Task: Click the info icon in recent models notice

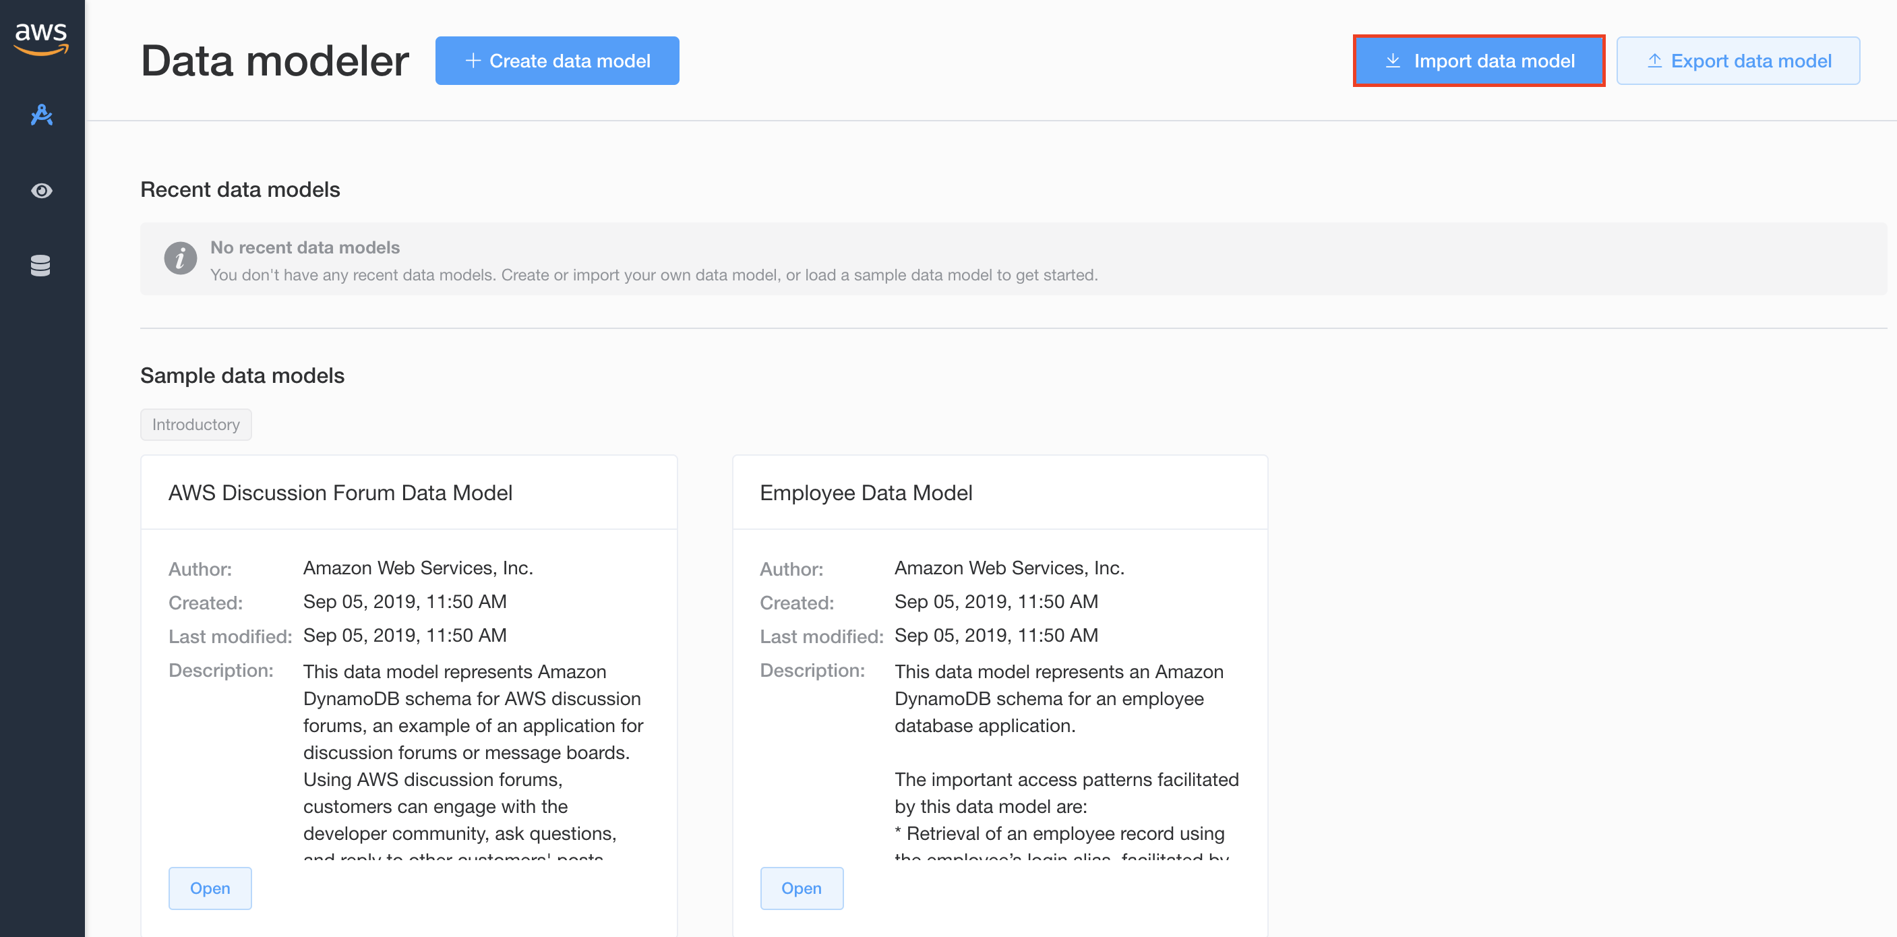Action: 180,259
